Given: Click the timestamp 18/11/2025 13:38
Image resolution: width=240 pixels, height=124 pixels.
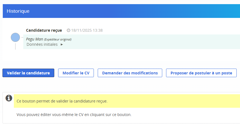Looking at the screenshot, I should pyautogui.click(x=87, y=30).
